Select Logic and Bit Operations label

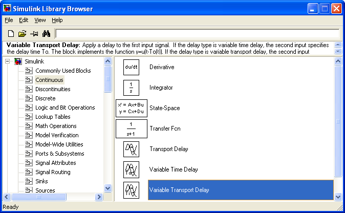65,108
